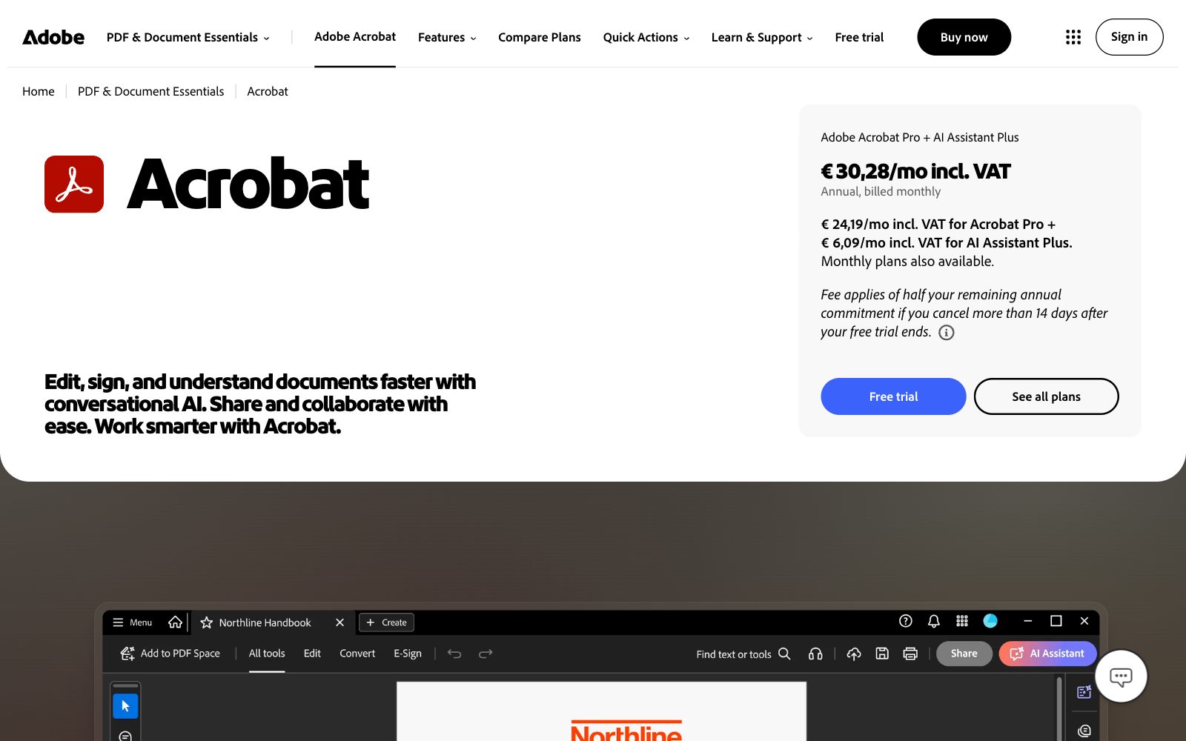
Task: Open the Convert tab
Action: [357, 654]
